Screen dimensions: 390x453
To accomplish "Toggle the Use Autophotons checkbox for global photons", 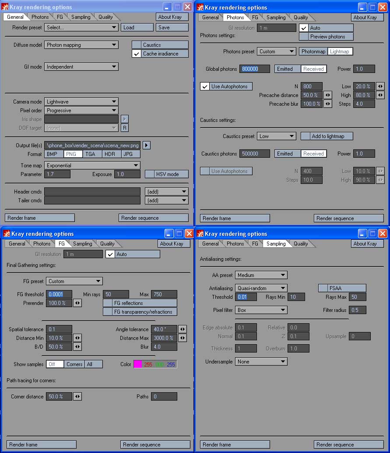I will click(x=205, y=86).
